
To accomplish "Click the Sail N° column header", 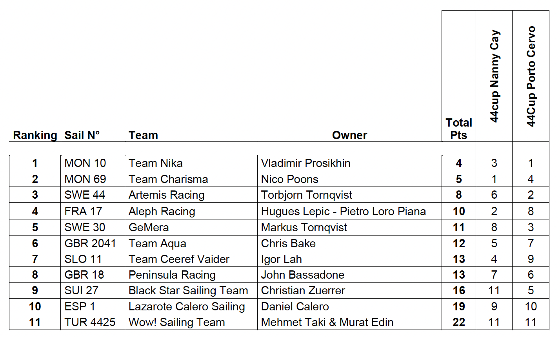I will tap(82, 135).
